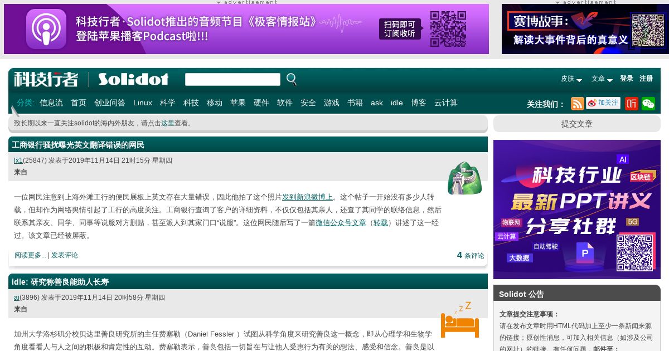This screenshot has height=351, width=669.
Task: Click the Solidot logo
Action: (133, 79)
